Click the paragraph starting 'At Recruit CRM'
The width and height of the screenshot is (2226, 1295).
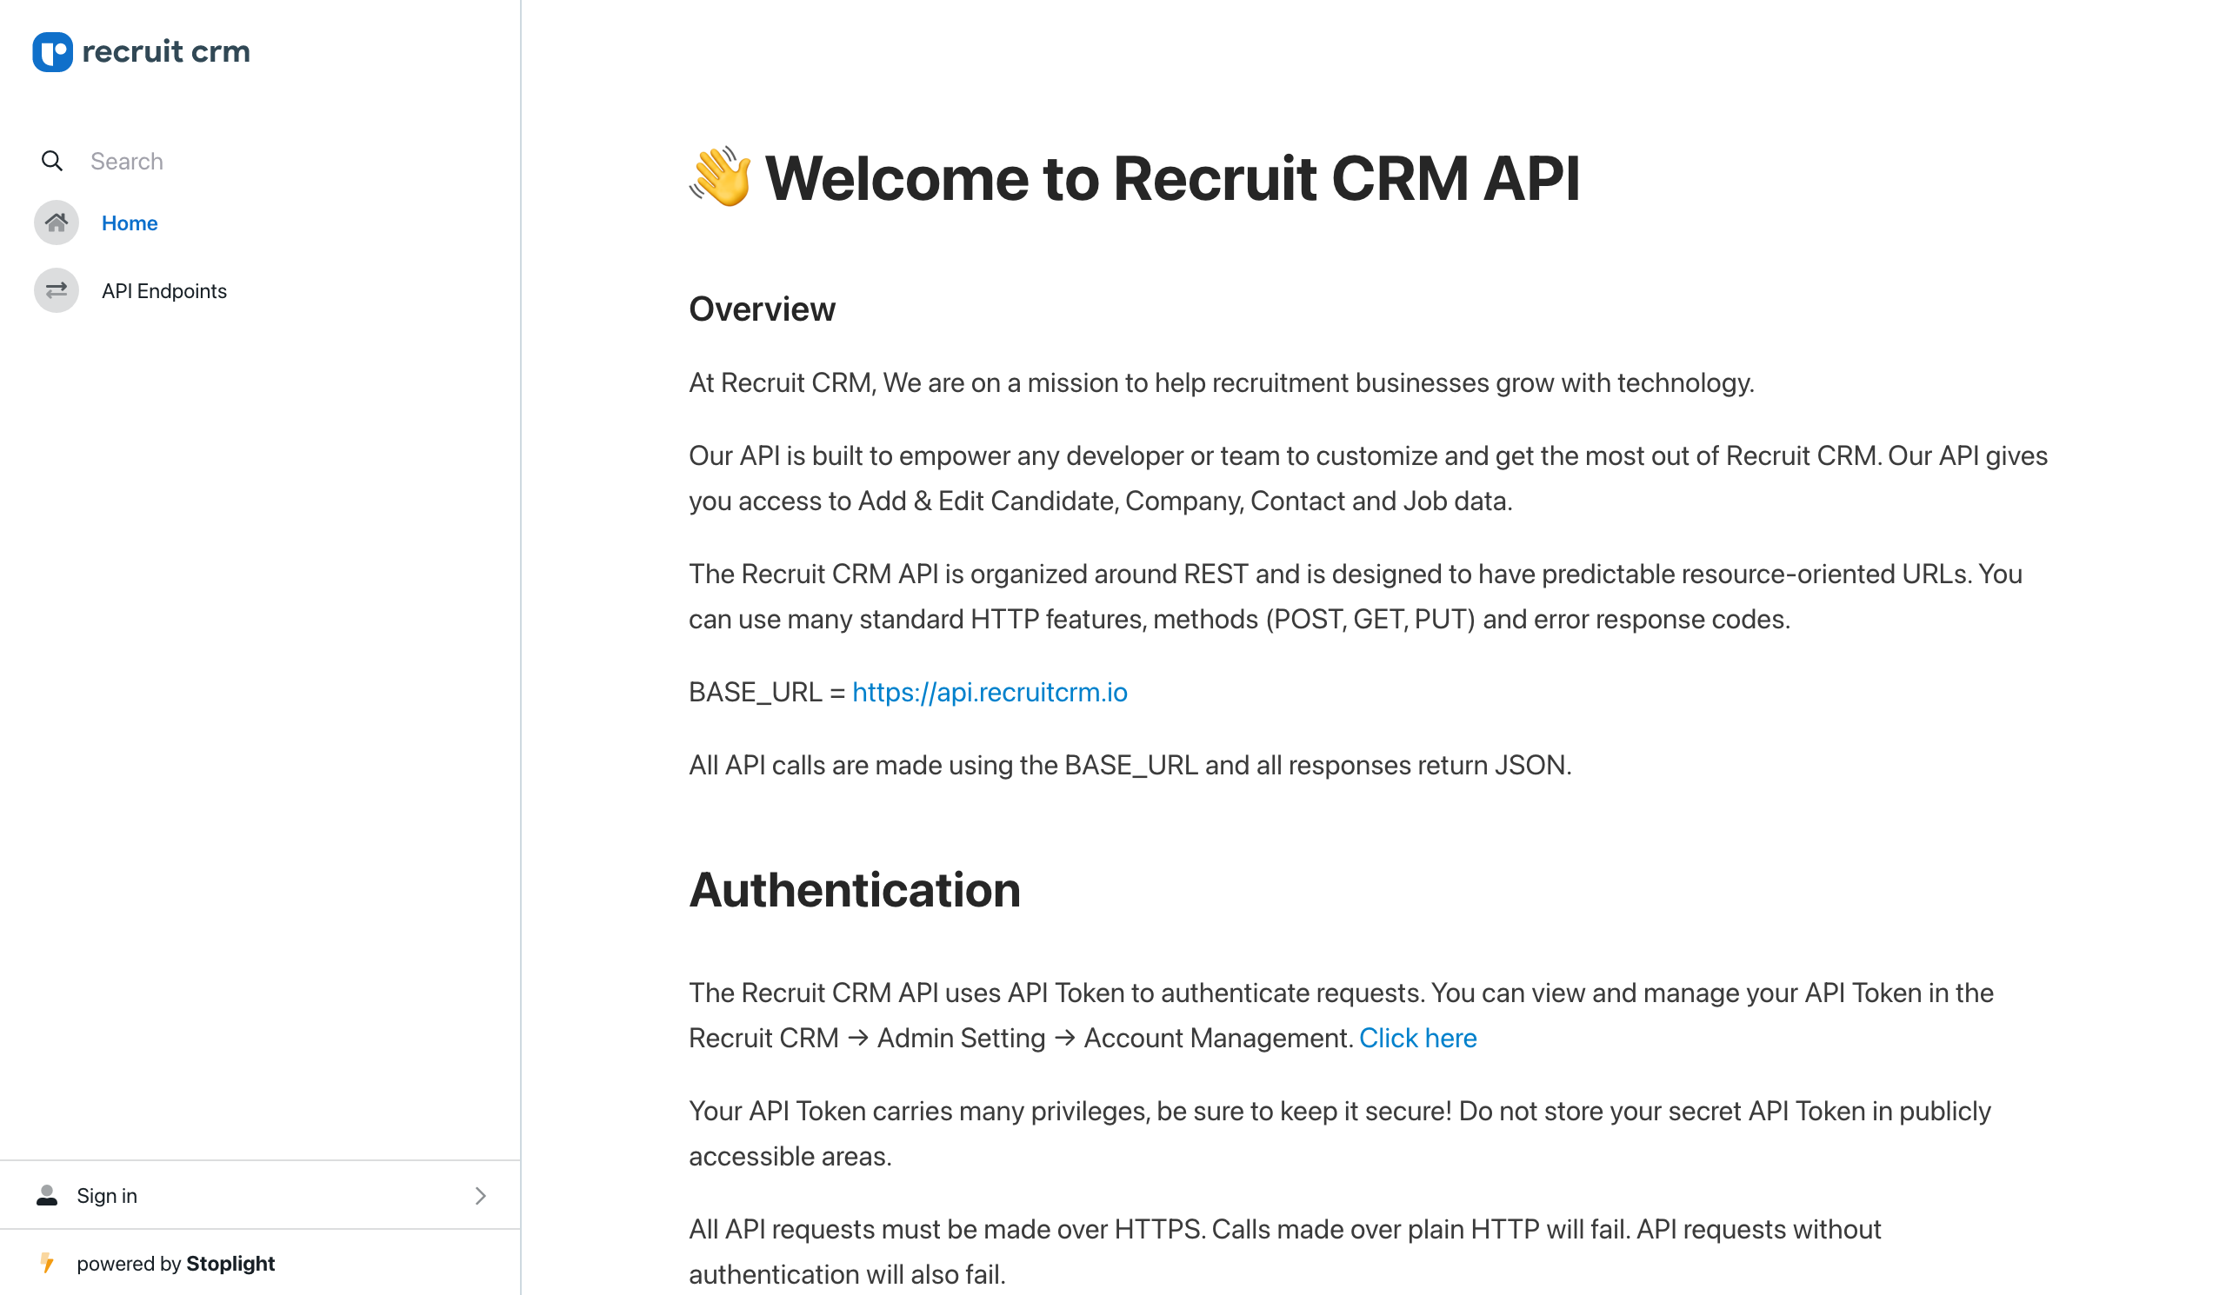[1221, 382]
